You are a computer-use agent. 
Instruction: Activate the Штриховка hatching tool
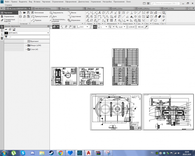tap(74, 20)
